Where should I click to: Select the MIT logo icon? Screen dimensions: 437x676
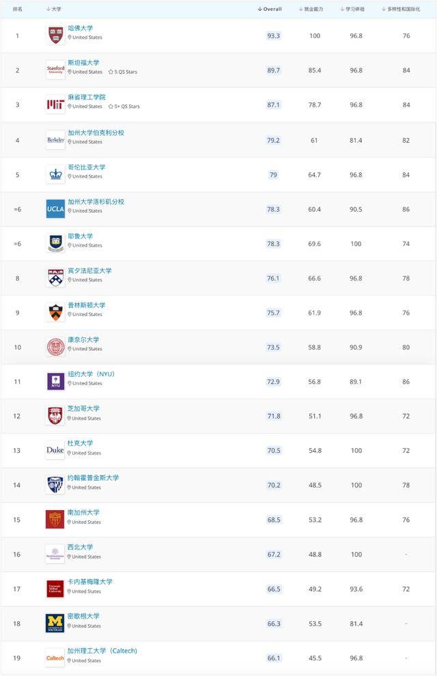click(x=55, y=104)
